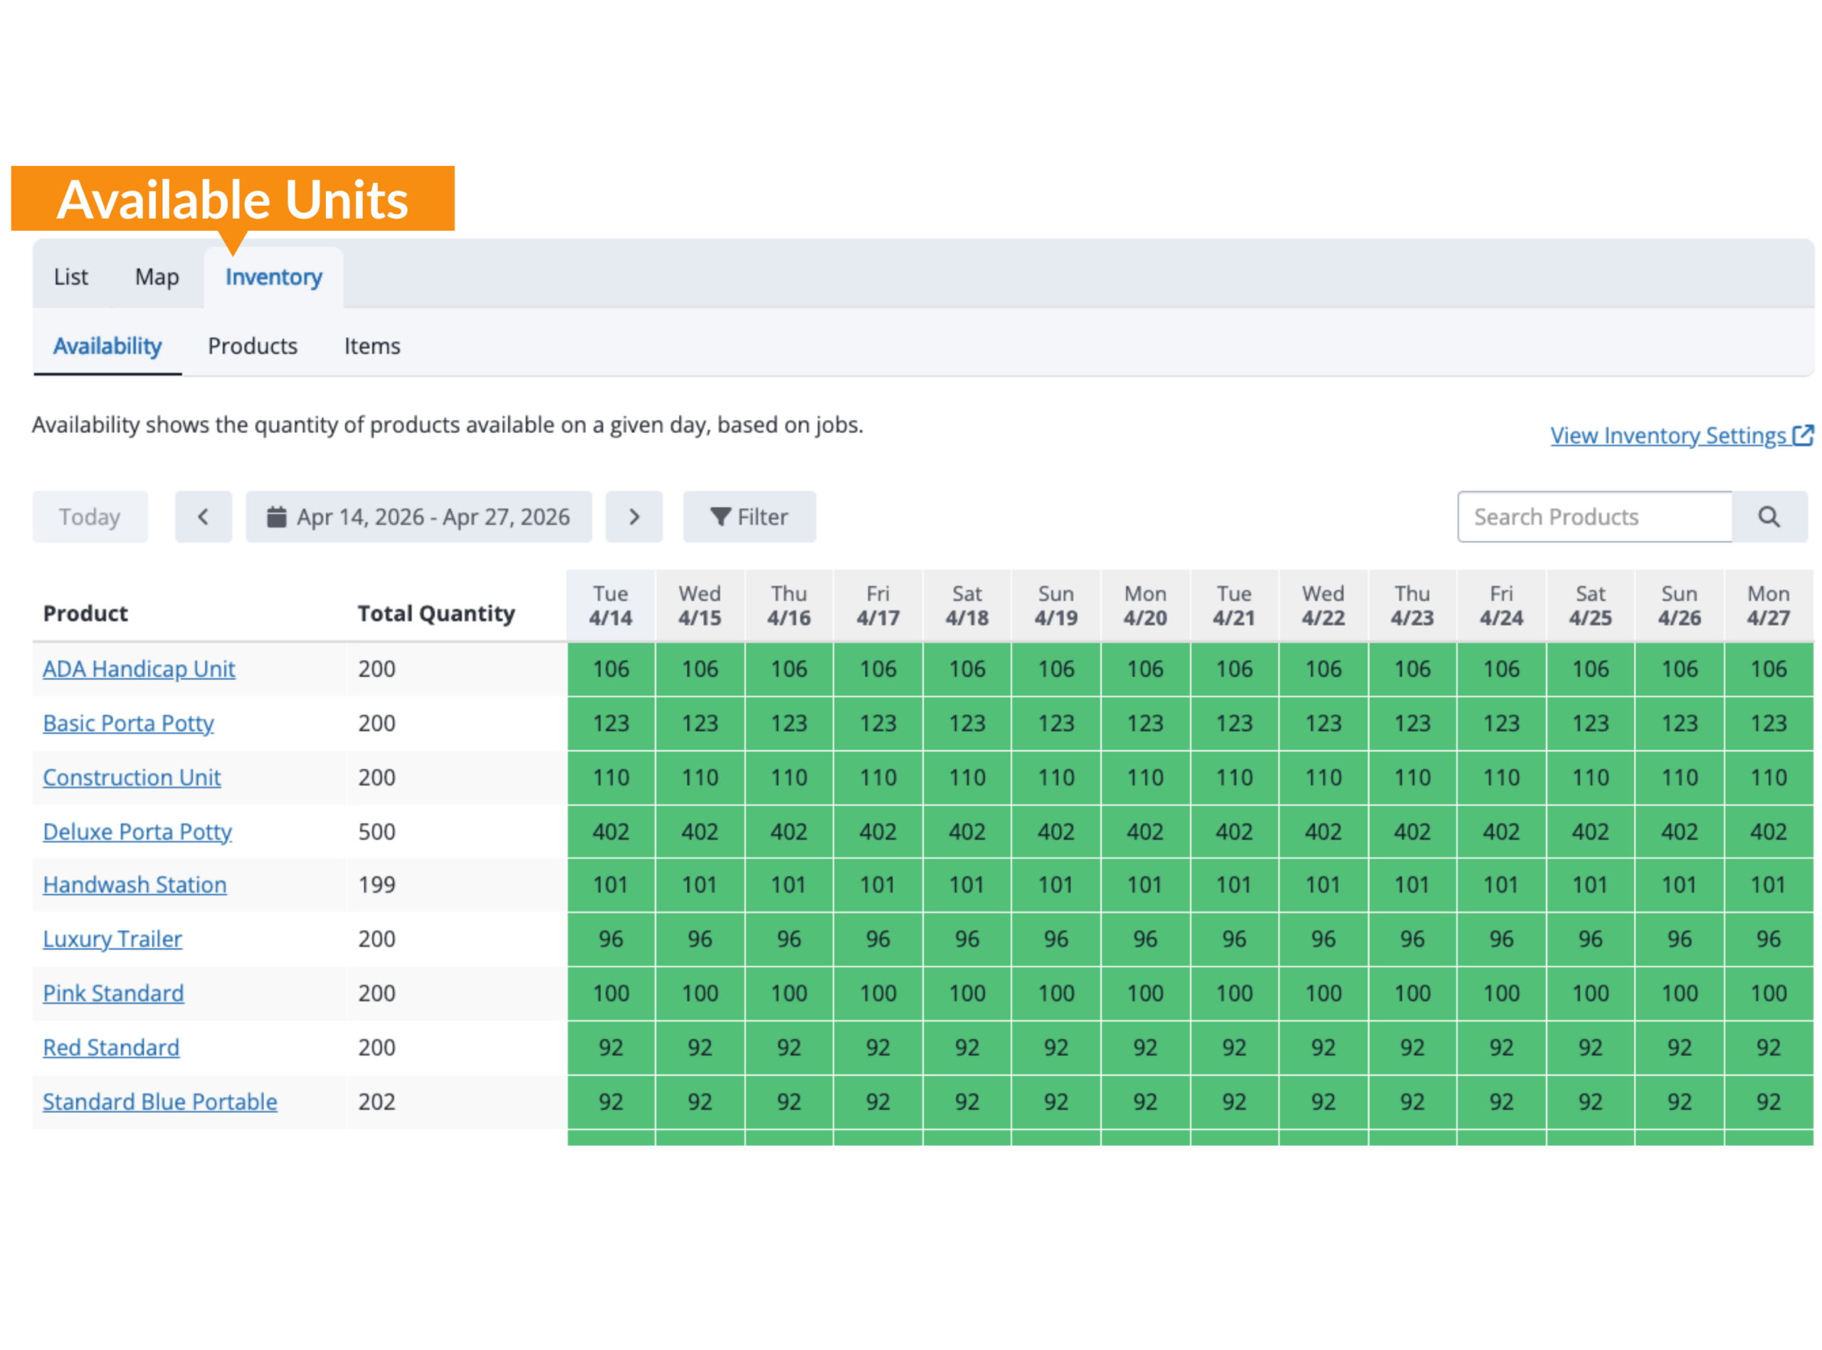This screenshot has width=1822, height=1350.
Task: Select the Inventory tab
Action: [273, 277]
